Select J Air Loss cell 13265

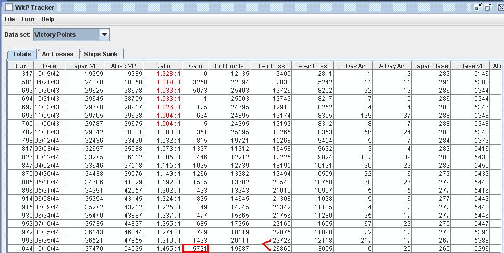coord(271,132)
